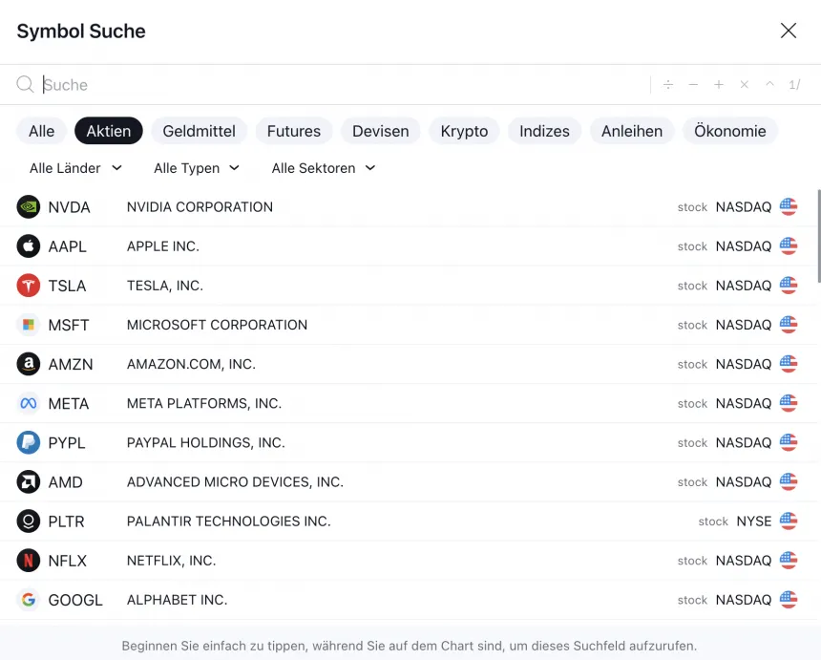
Task: Click the division operator in search bar
Action: pyautogui.click(x=668, y=85)
